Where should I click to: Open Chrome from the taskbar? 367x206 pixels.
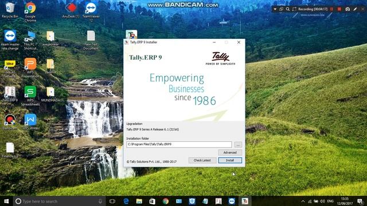tap(166, 201)
